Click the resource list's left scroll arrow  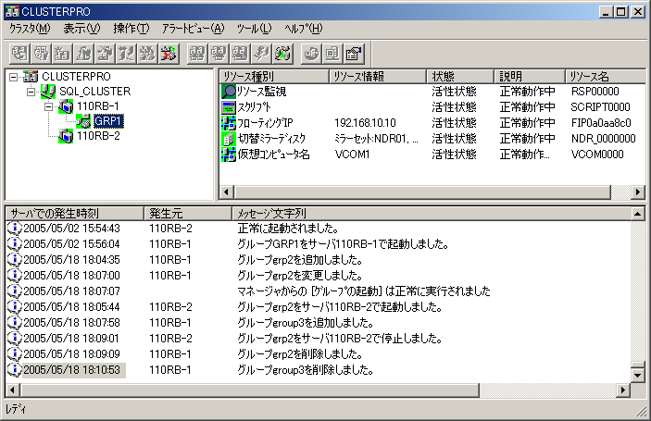coord(226,192)
